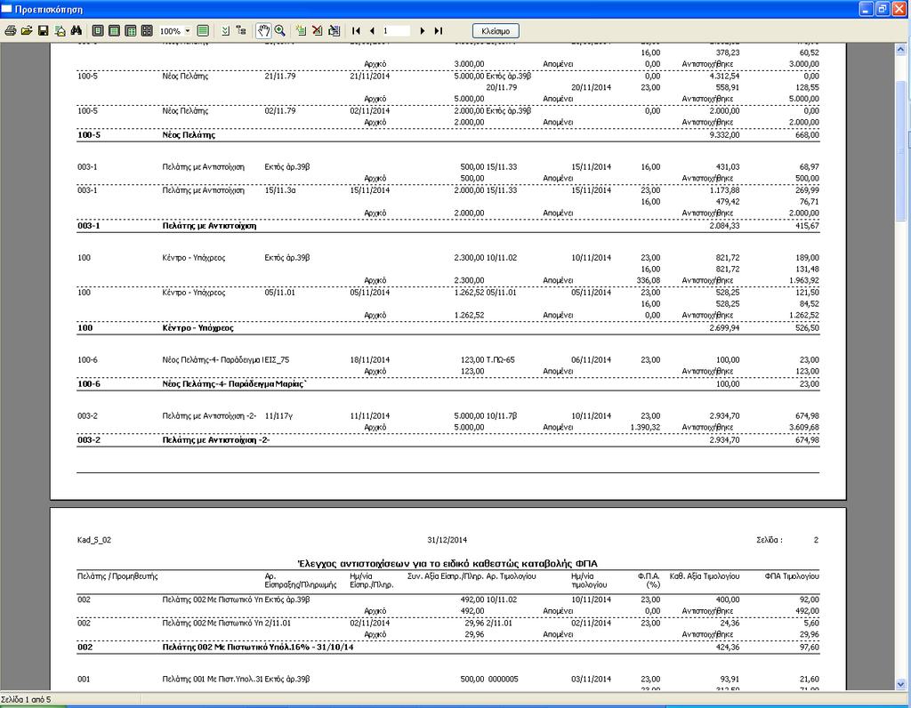Click the edit page layout icon

pos(335,31)
